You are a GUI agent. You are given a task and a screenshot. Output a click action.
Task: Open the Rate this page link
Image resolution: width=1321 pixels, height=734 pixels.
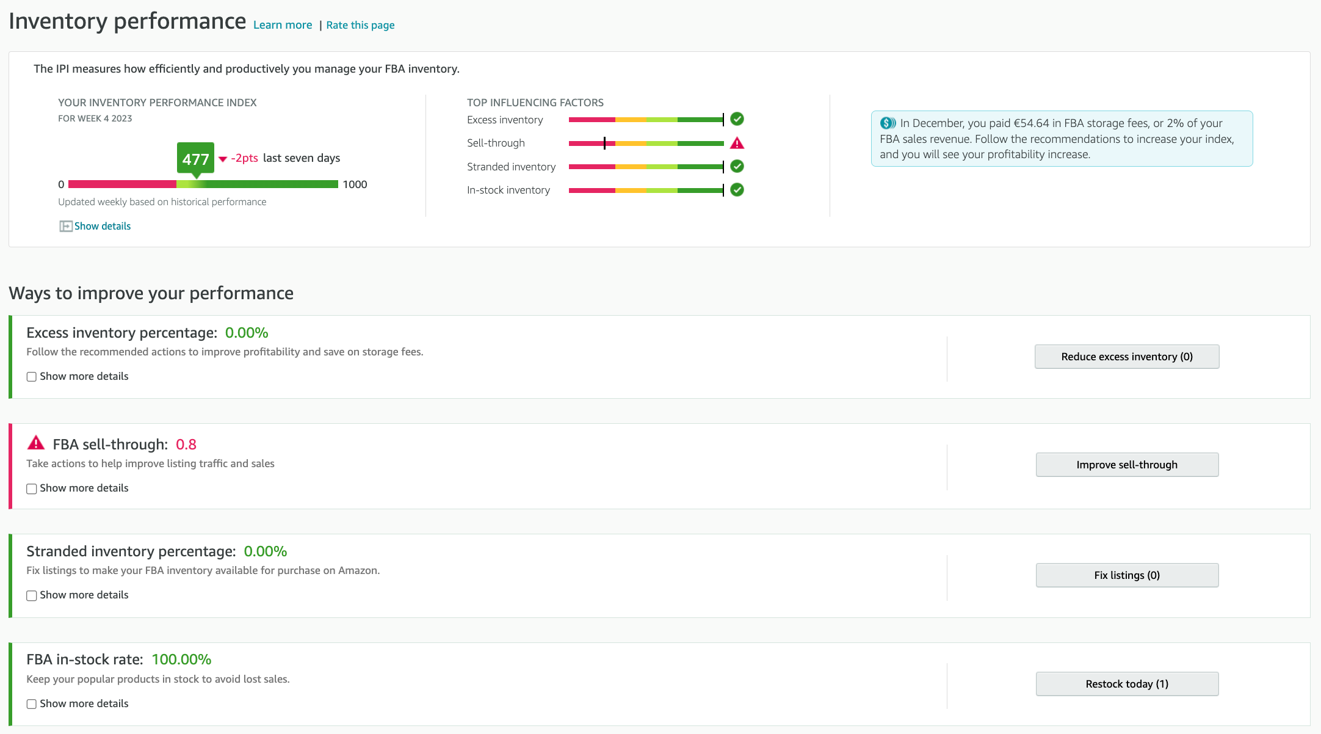pos(360,25)
